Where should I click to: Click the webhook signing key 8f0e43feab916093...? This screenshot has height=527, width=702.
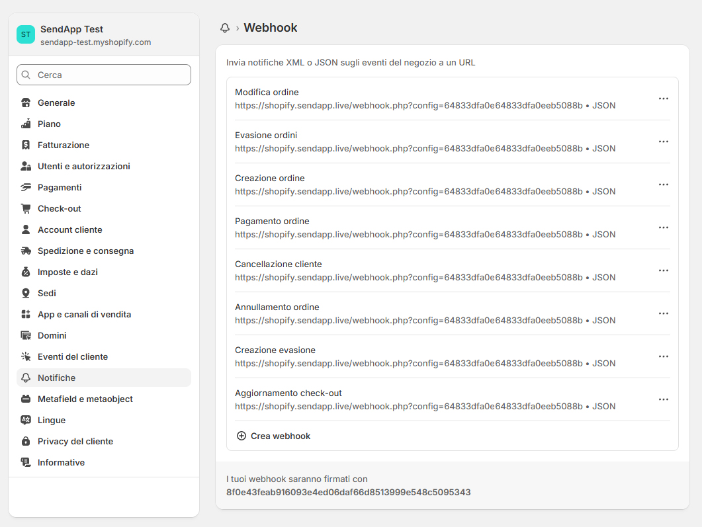tap(348, 492)
